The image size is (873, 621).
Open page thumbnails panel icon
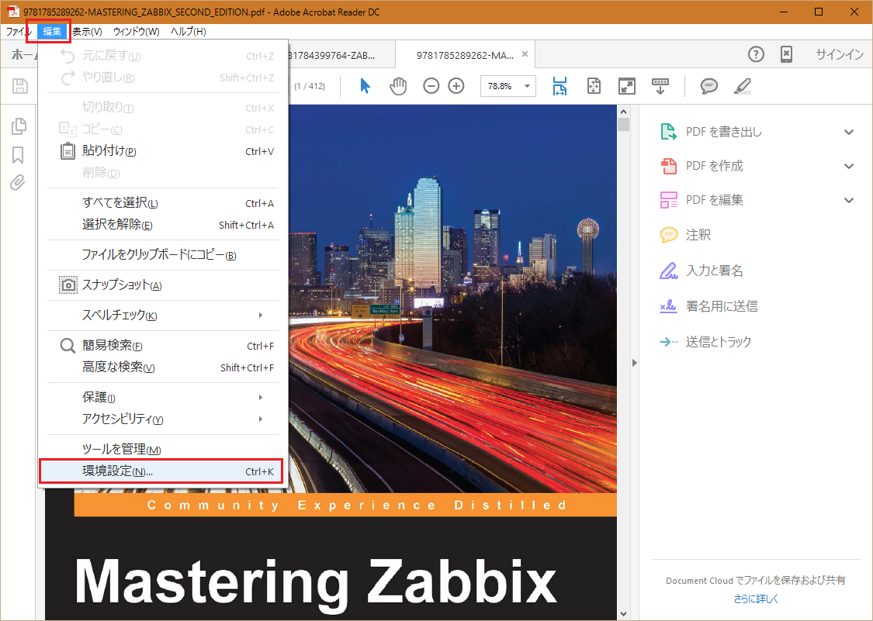(x=19, y=126)
